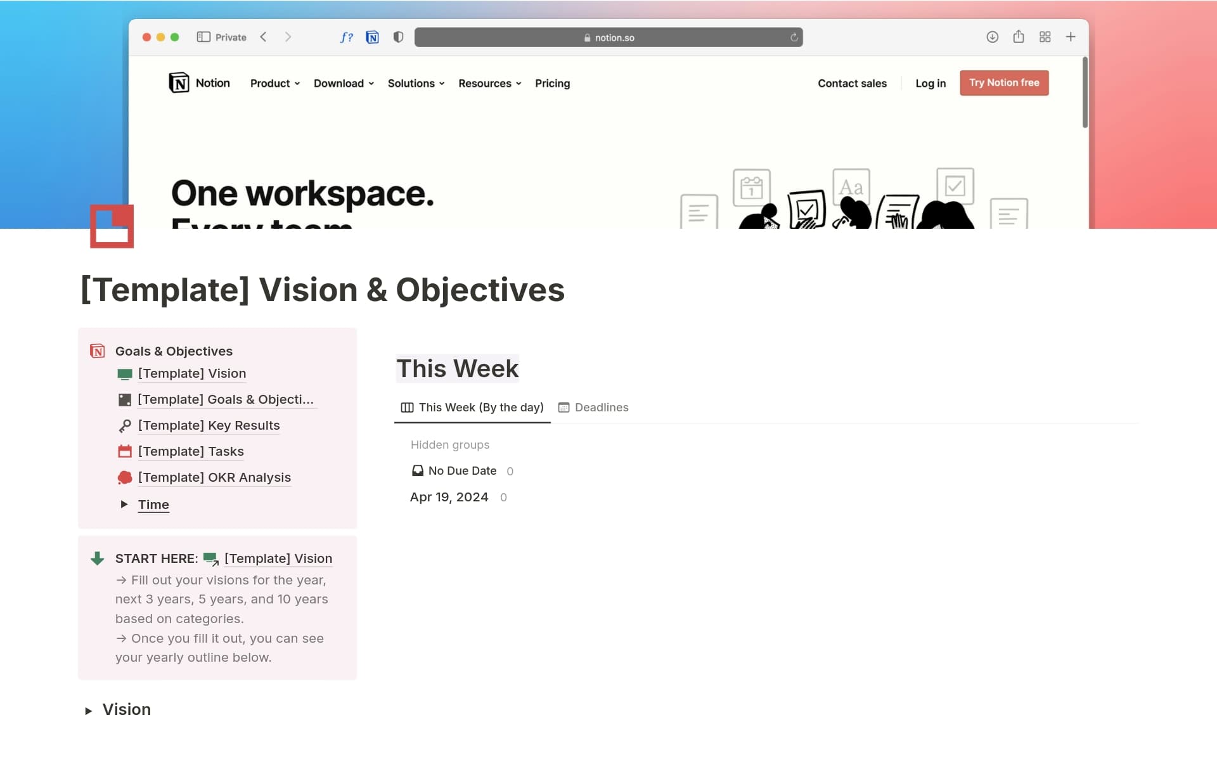This screenshot has height=760, width=1217.
Task: Open the [Template] OKR Analysis page
Action: 214,477
